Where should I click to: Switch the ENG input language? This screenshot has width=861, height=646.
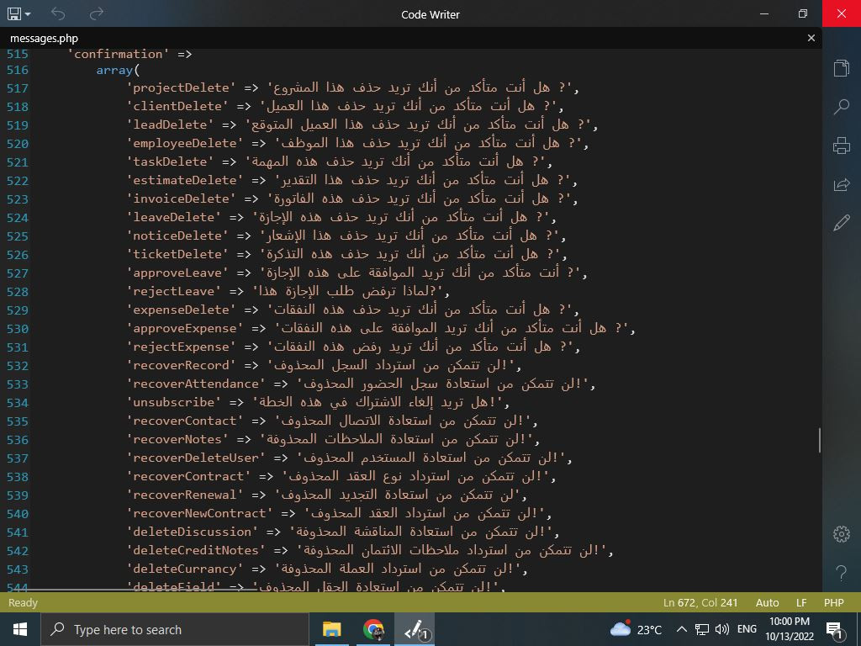click(x=747, y=629)
